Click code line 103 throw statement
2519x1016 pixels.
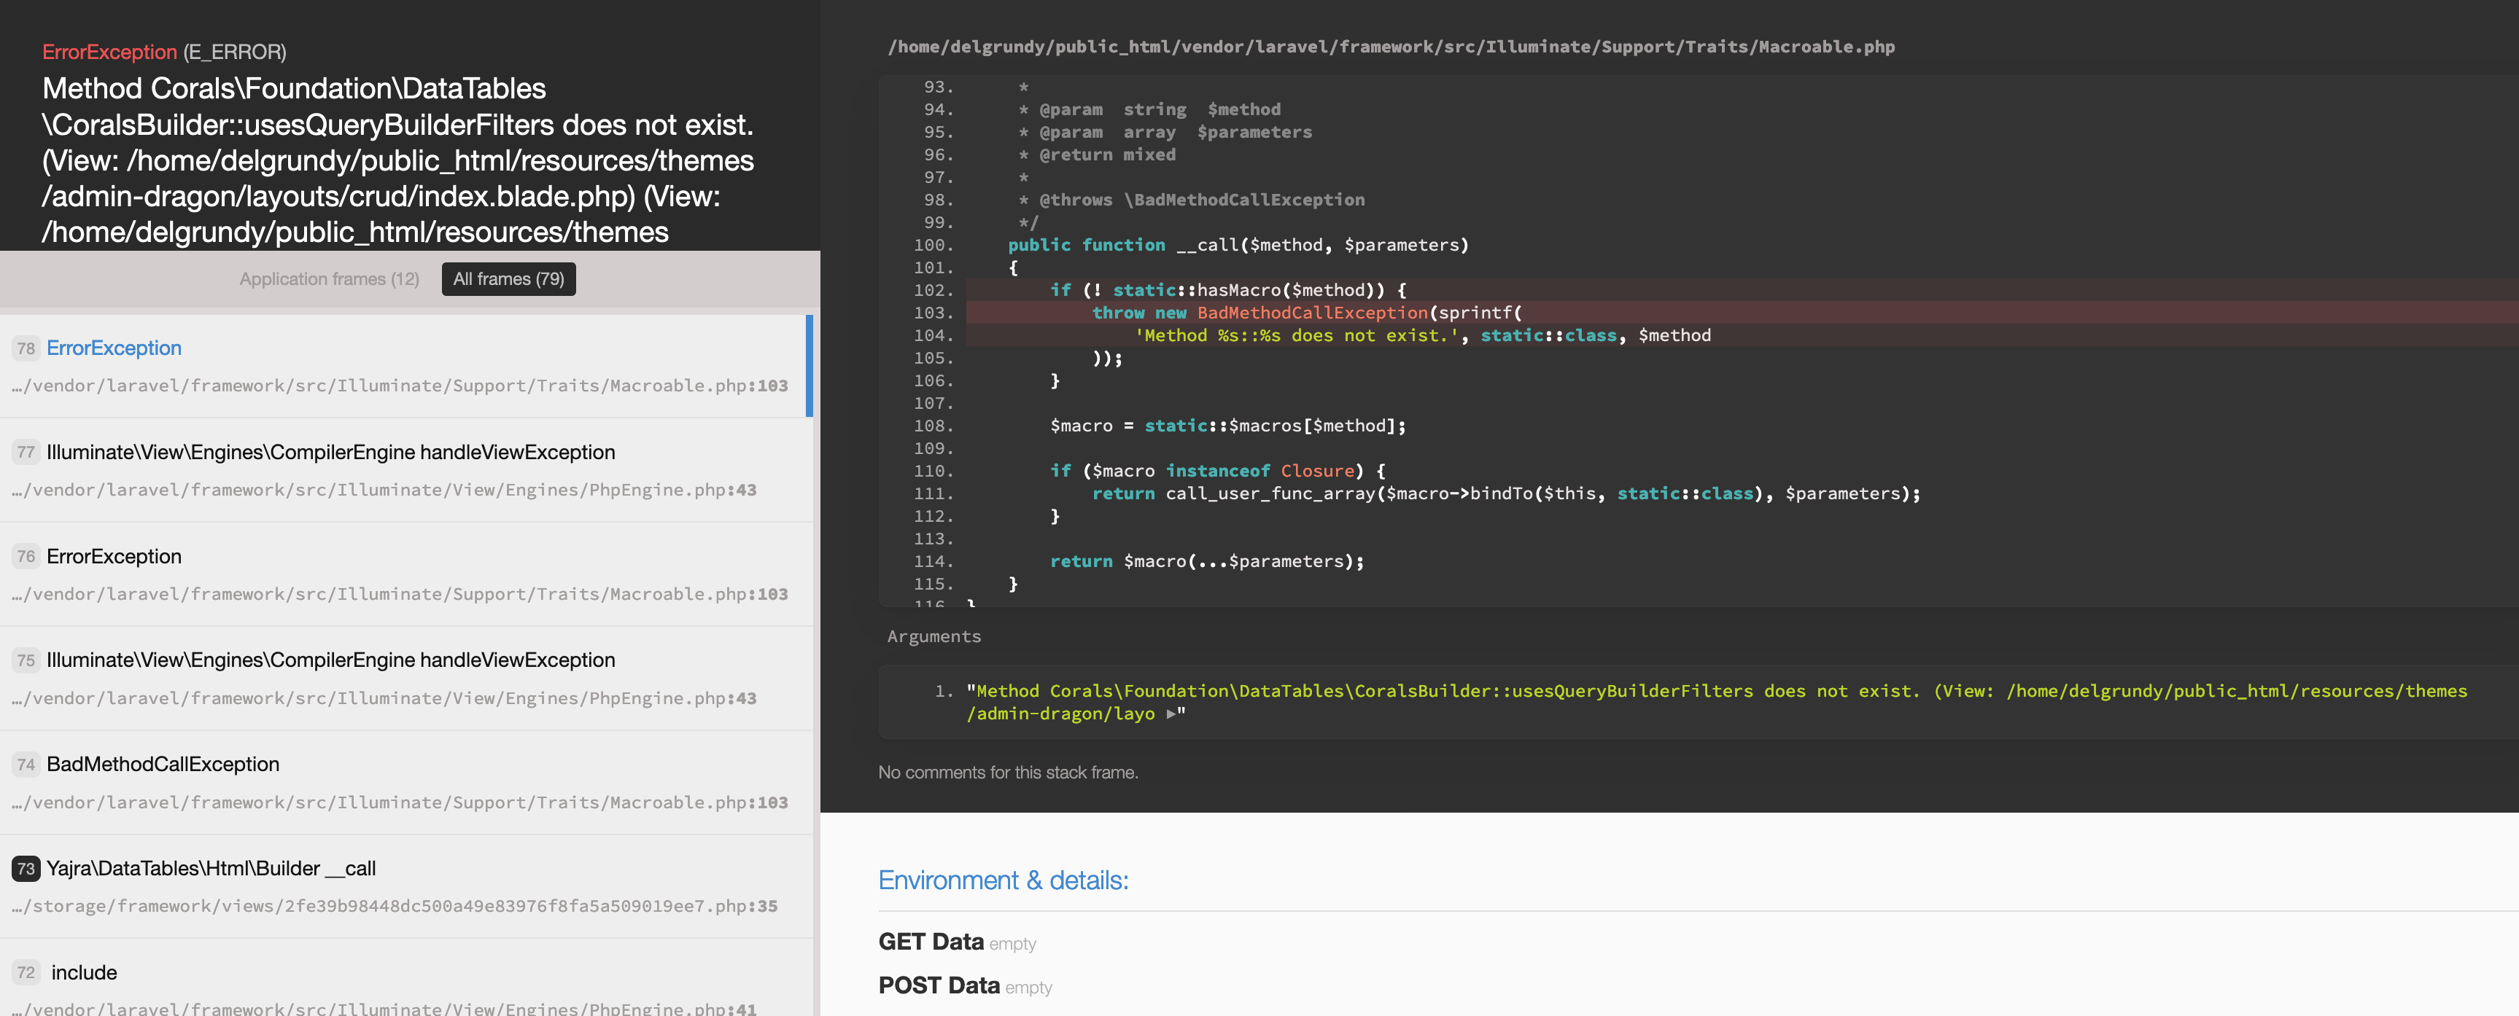tap(1306, 313)
